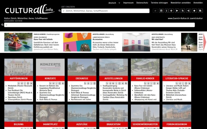Image resolution: width=207 pixels, height=129 pixels.
Task: Click Mediathek (Theater Neumarkt Zürich) entry
Action: (20, 87)
